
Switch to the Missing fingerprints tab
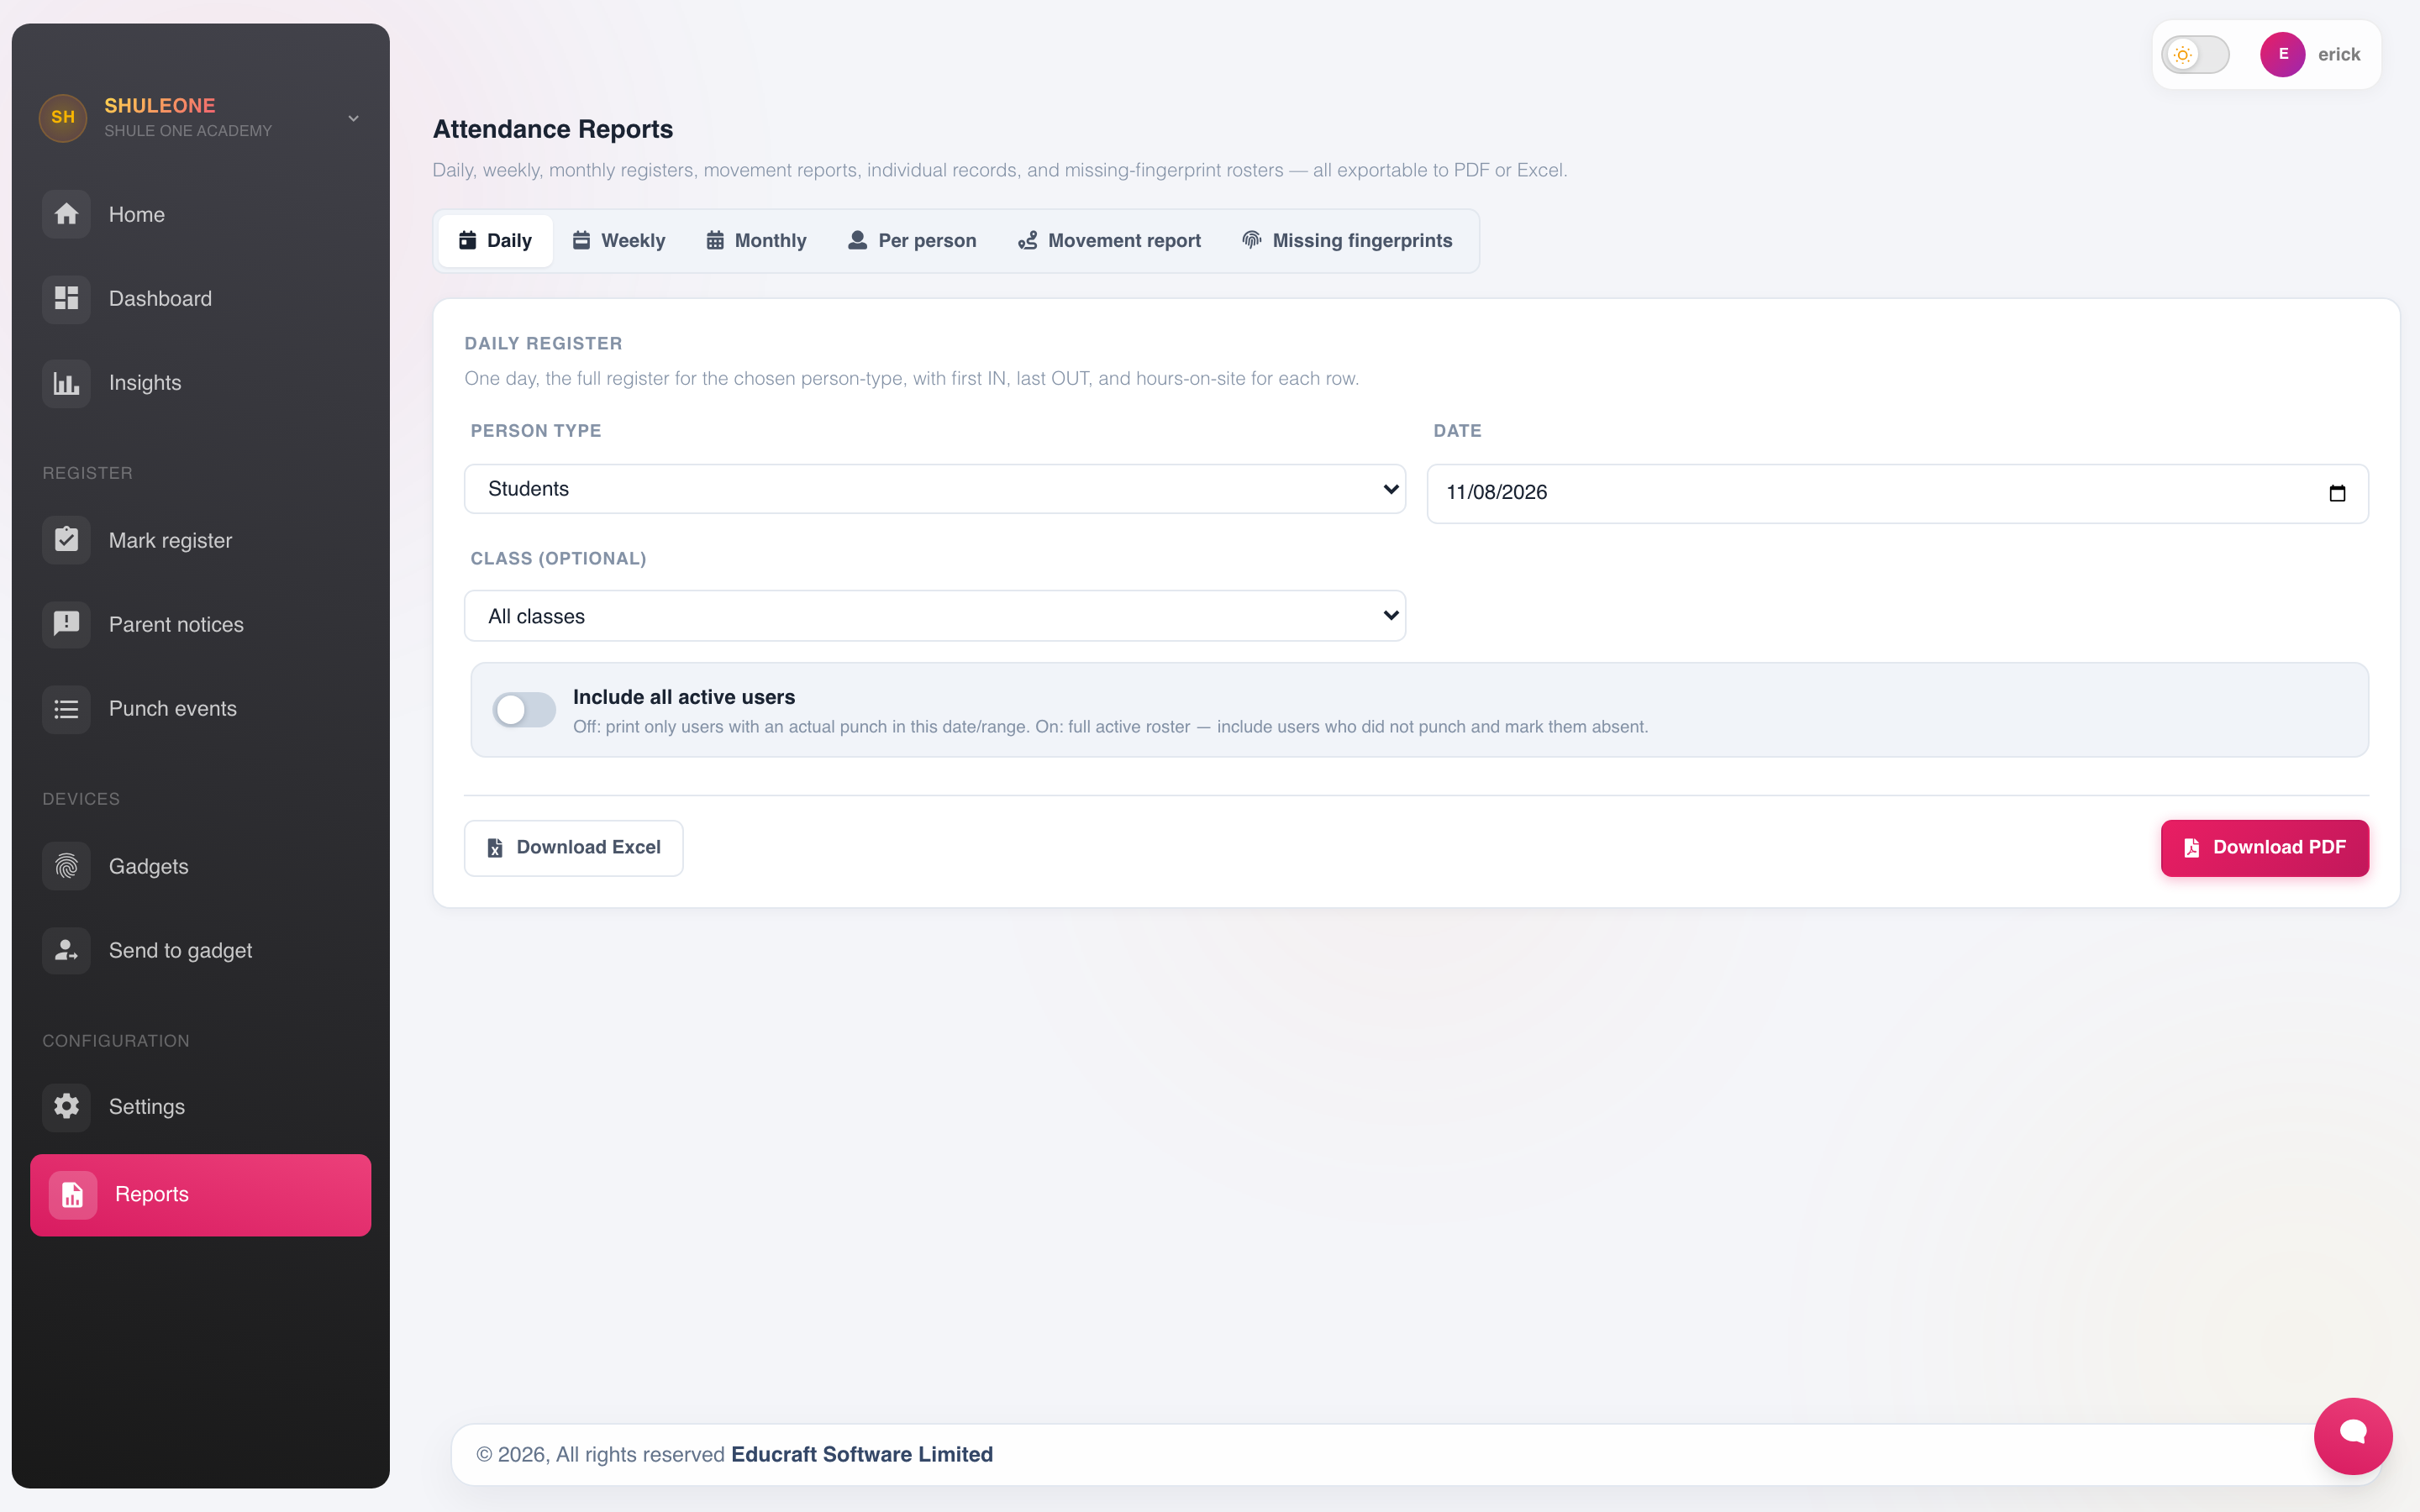(x=1347, y=241)
